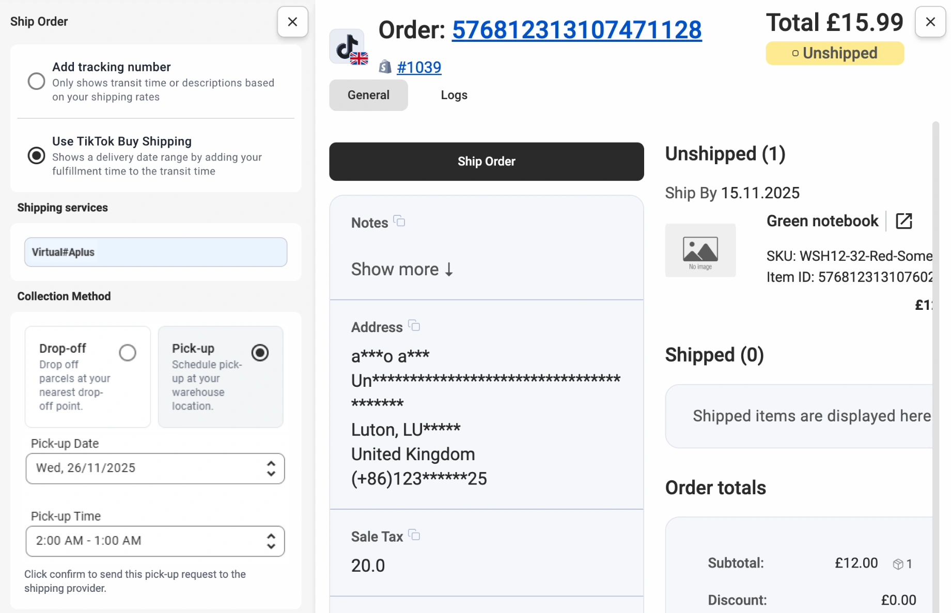Click the Virtual#Aplus shipping service field
951x613 pixels.
(x=155, y=252)
